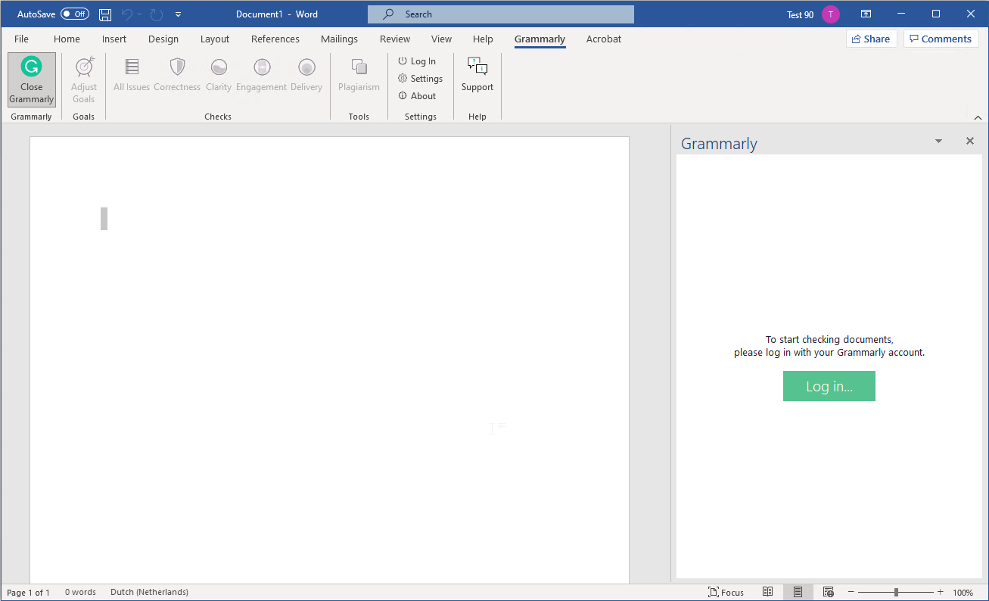Adjust the zoom level slider

896,592
